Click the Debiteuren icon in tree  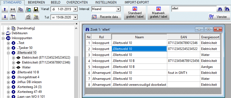tap(8, 33)
